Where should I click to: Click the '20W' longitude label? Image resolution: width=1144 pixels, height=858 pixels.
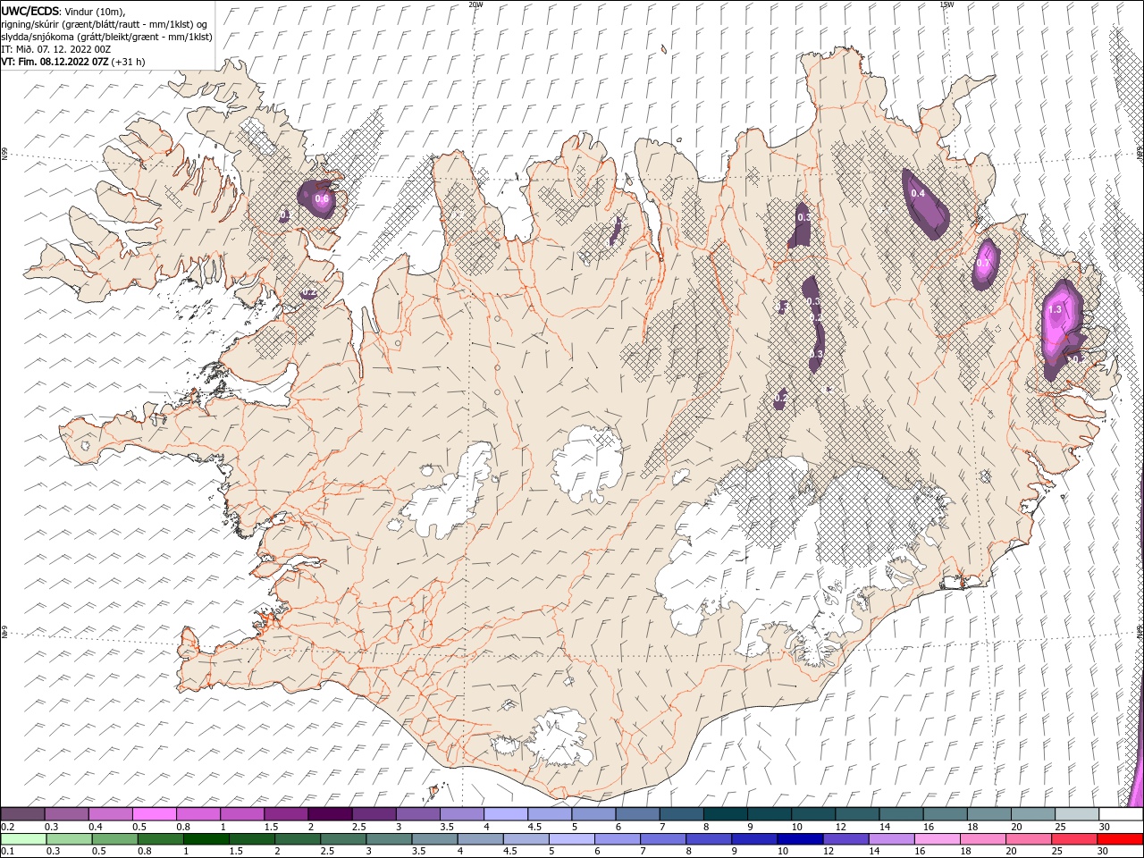point(475,4)
